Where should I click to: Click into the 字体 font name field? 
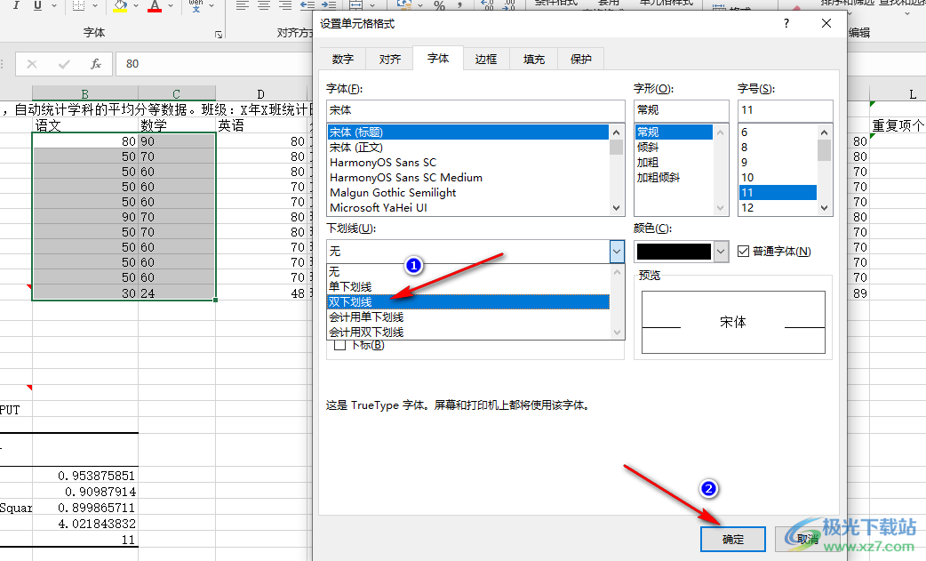point(475,110)
